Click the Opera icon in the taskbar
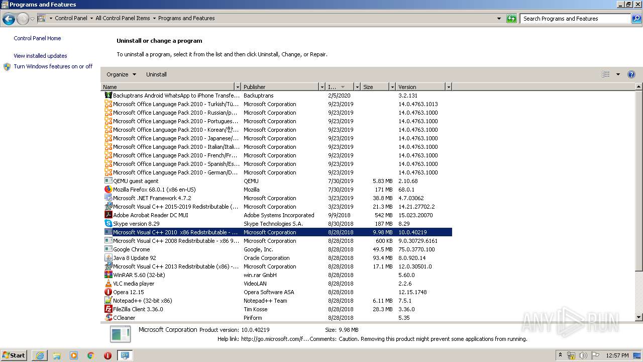 point(108,355)
